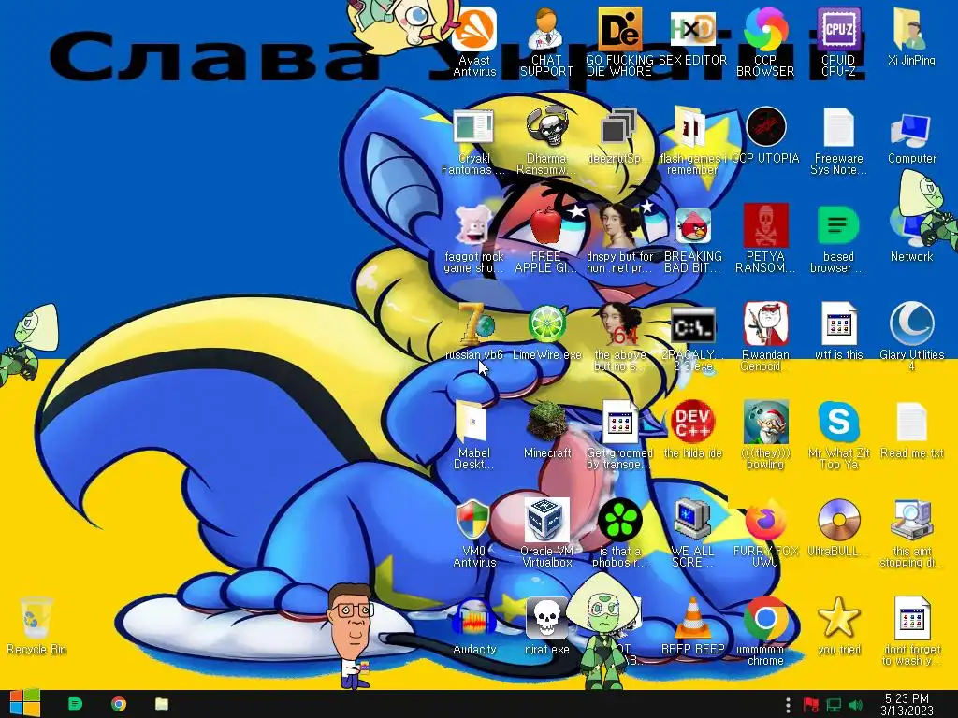Select 'the above but no s...' icon

coord(619,338)
